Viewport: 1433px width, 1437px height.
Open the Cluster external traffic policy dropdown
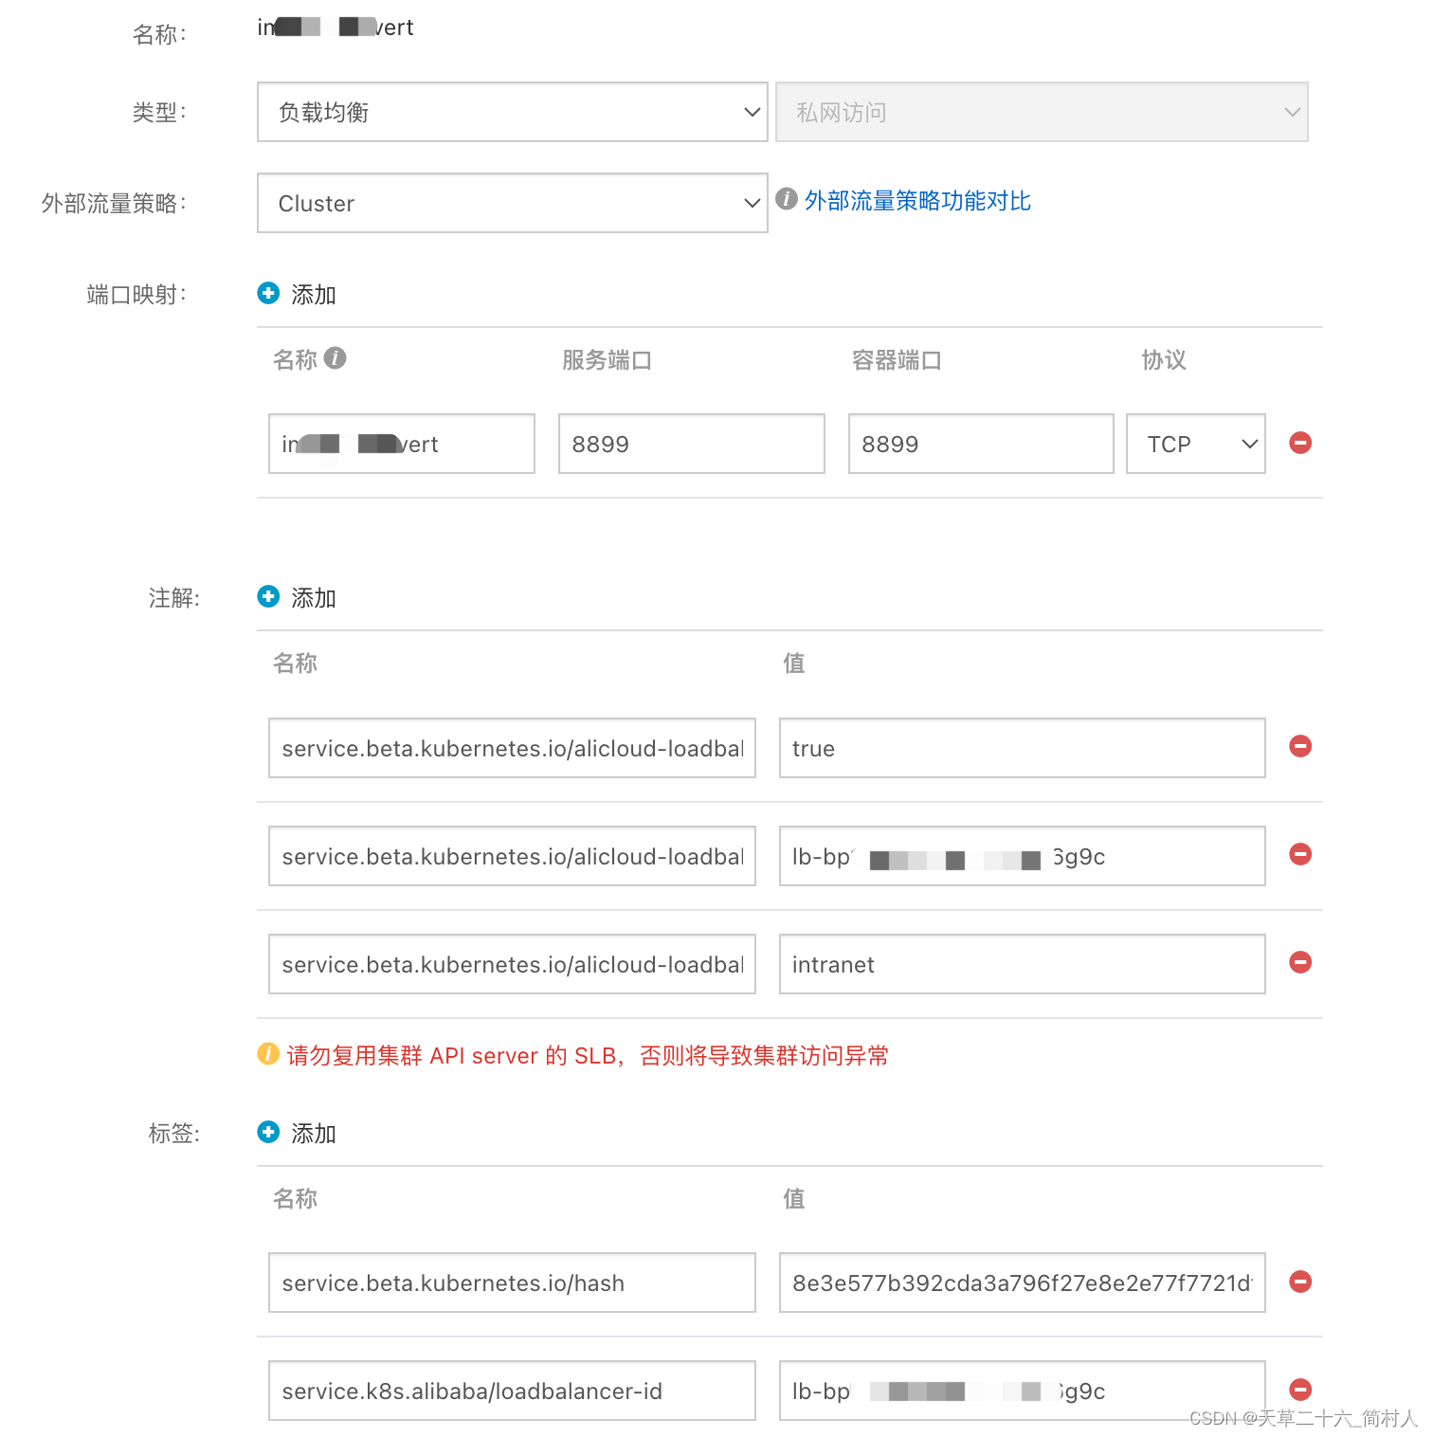click(x=513, y=203)
